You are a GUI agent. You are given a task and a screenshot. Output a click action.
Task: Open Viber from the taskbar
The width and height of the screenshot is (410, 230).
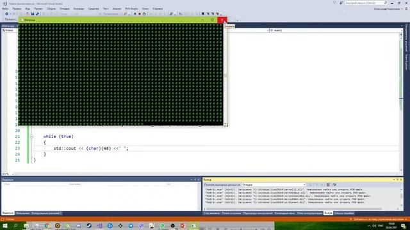pyautogui.click(x=141, y=226)
